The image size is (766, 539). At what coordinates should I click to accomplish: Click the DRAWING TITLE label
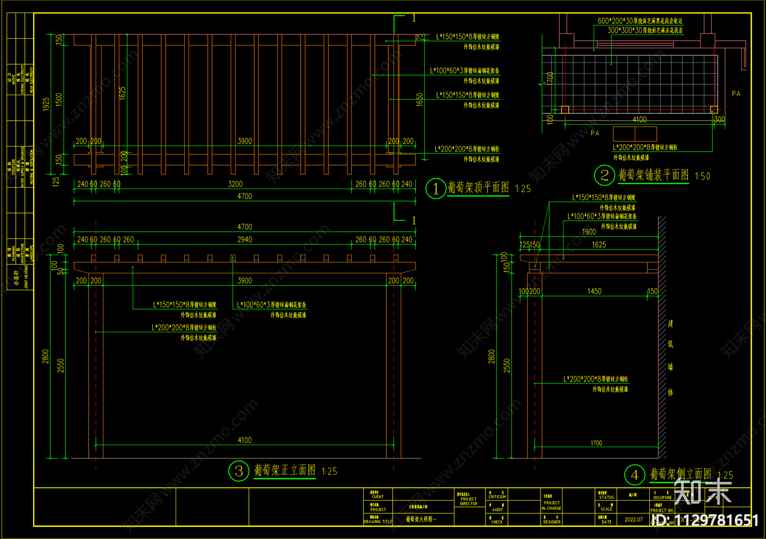point(378,522)
